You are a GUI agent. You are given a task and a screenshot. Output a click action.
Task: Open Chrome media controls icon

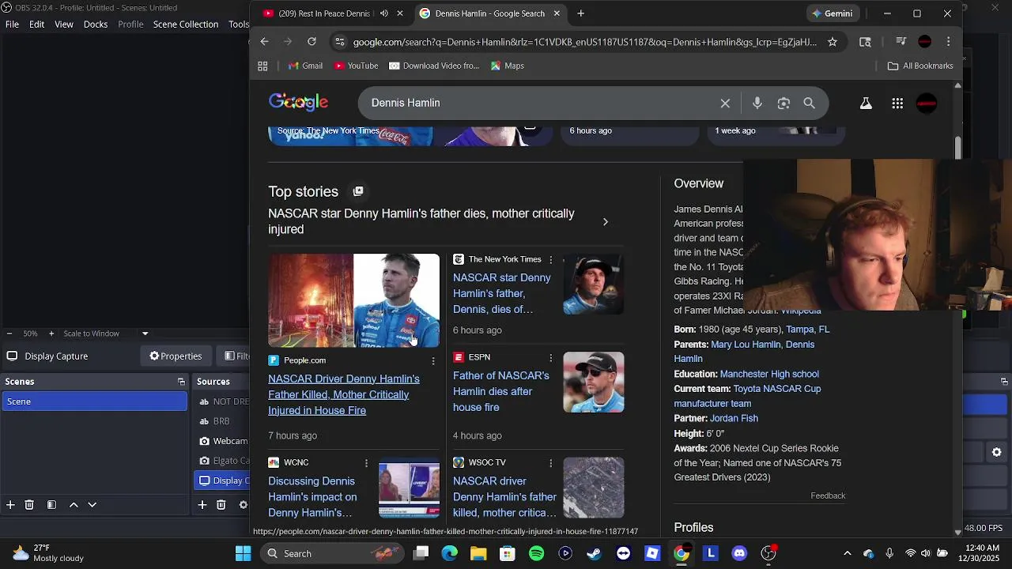tap(901, 42)
